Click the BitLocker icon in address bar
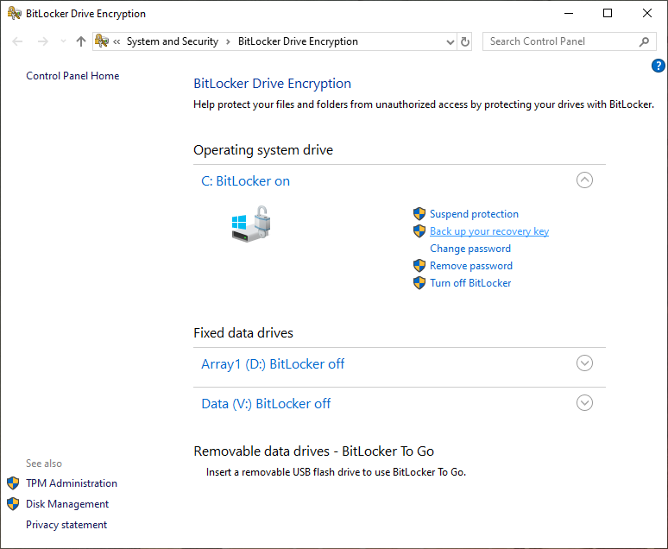 (x=101, y=41)
